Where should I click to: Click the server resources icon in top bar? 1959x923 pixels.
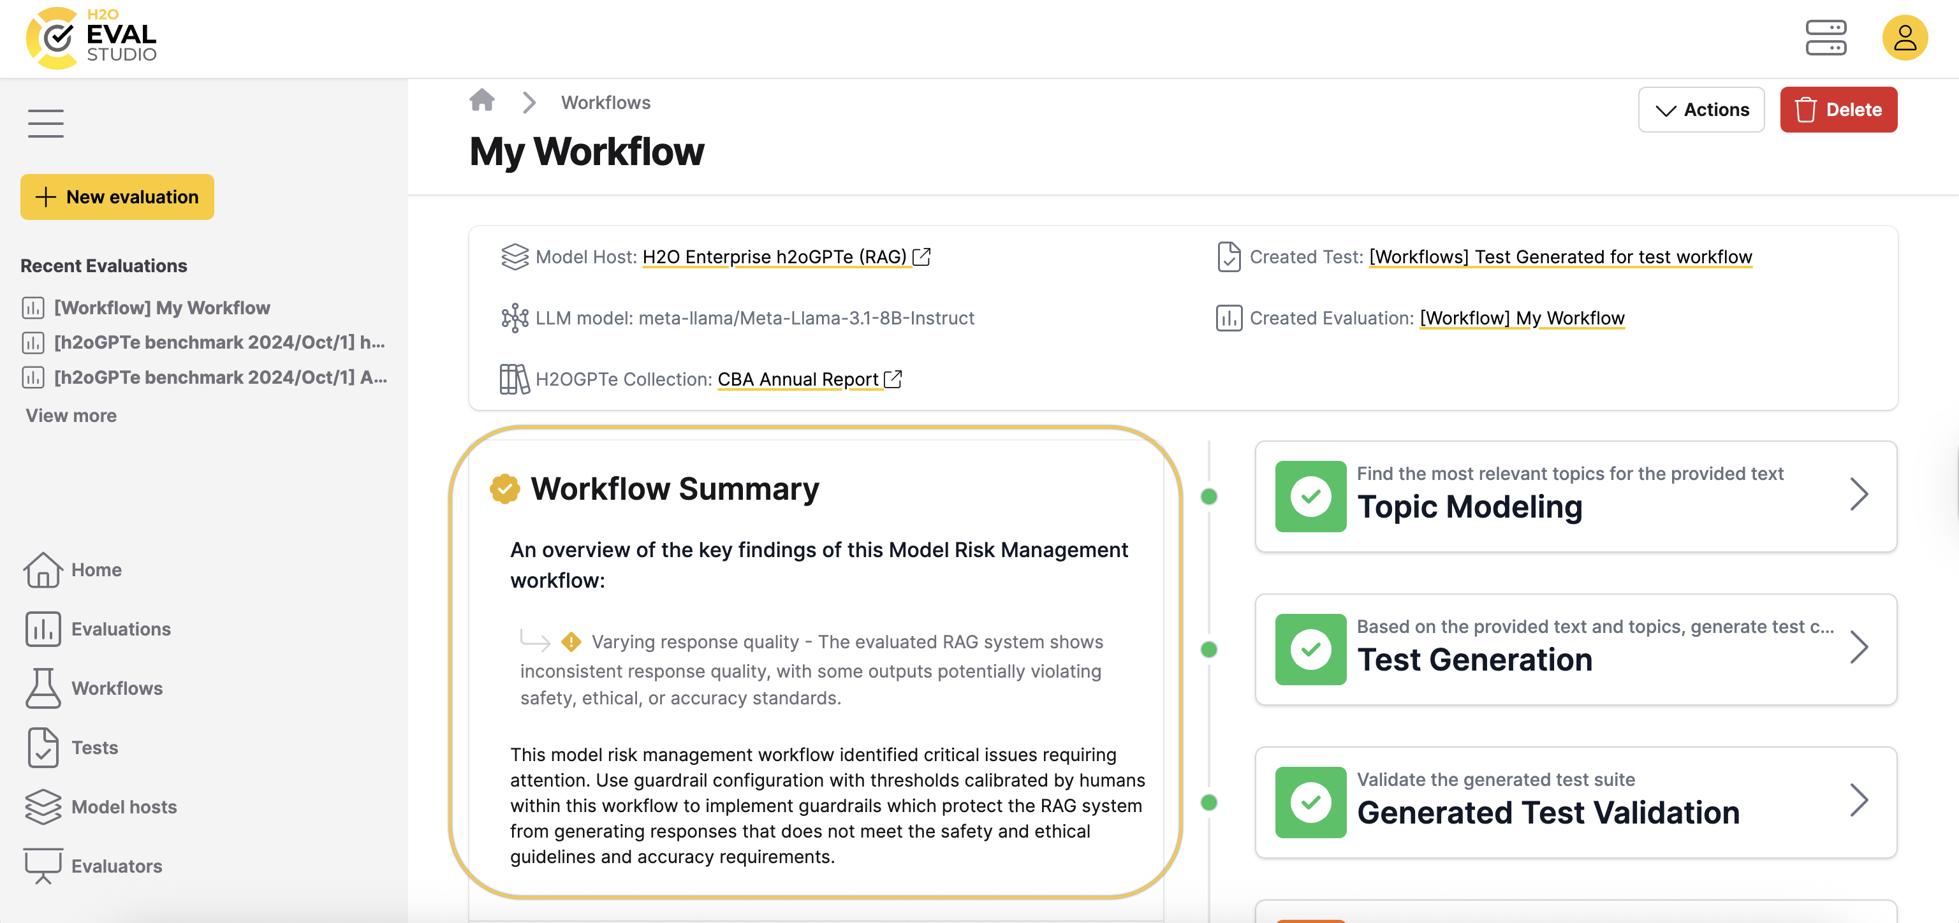(x=1824, y=38)
